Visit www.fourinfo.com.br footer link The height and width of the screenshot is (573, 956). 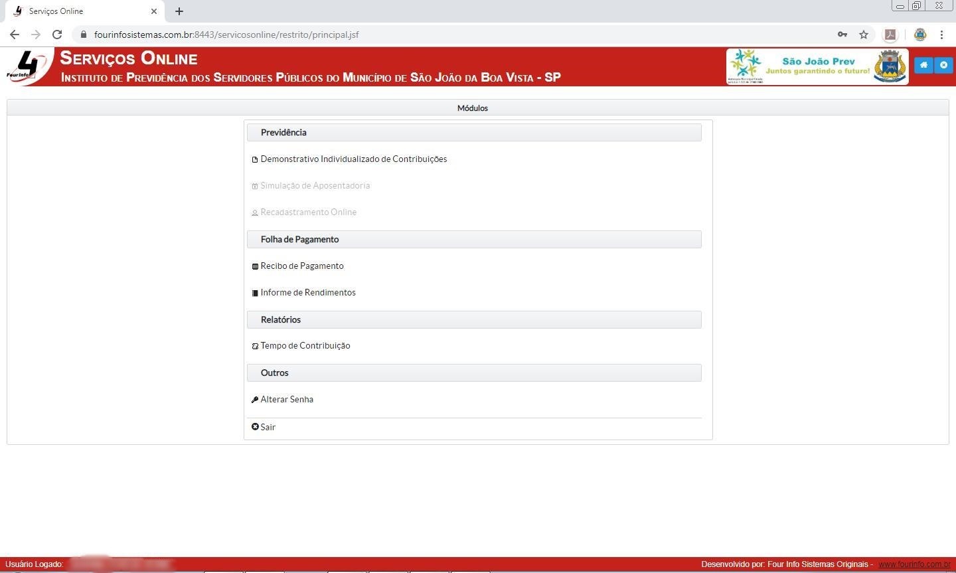point(914,564)
